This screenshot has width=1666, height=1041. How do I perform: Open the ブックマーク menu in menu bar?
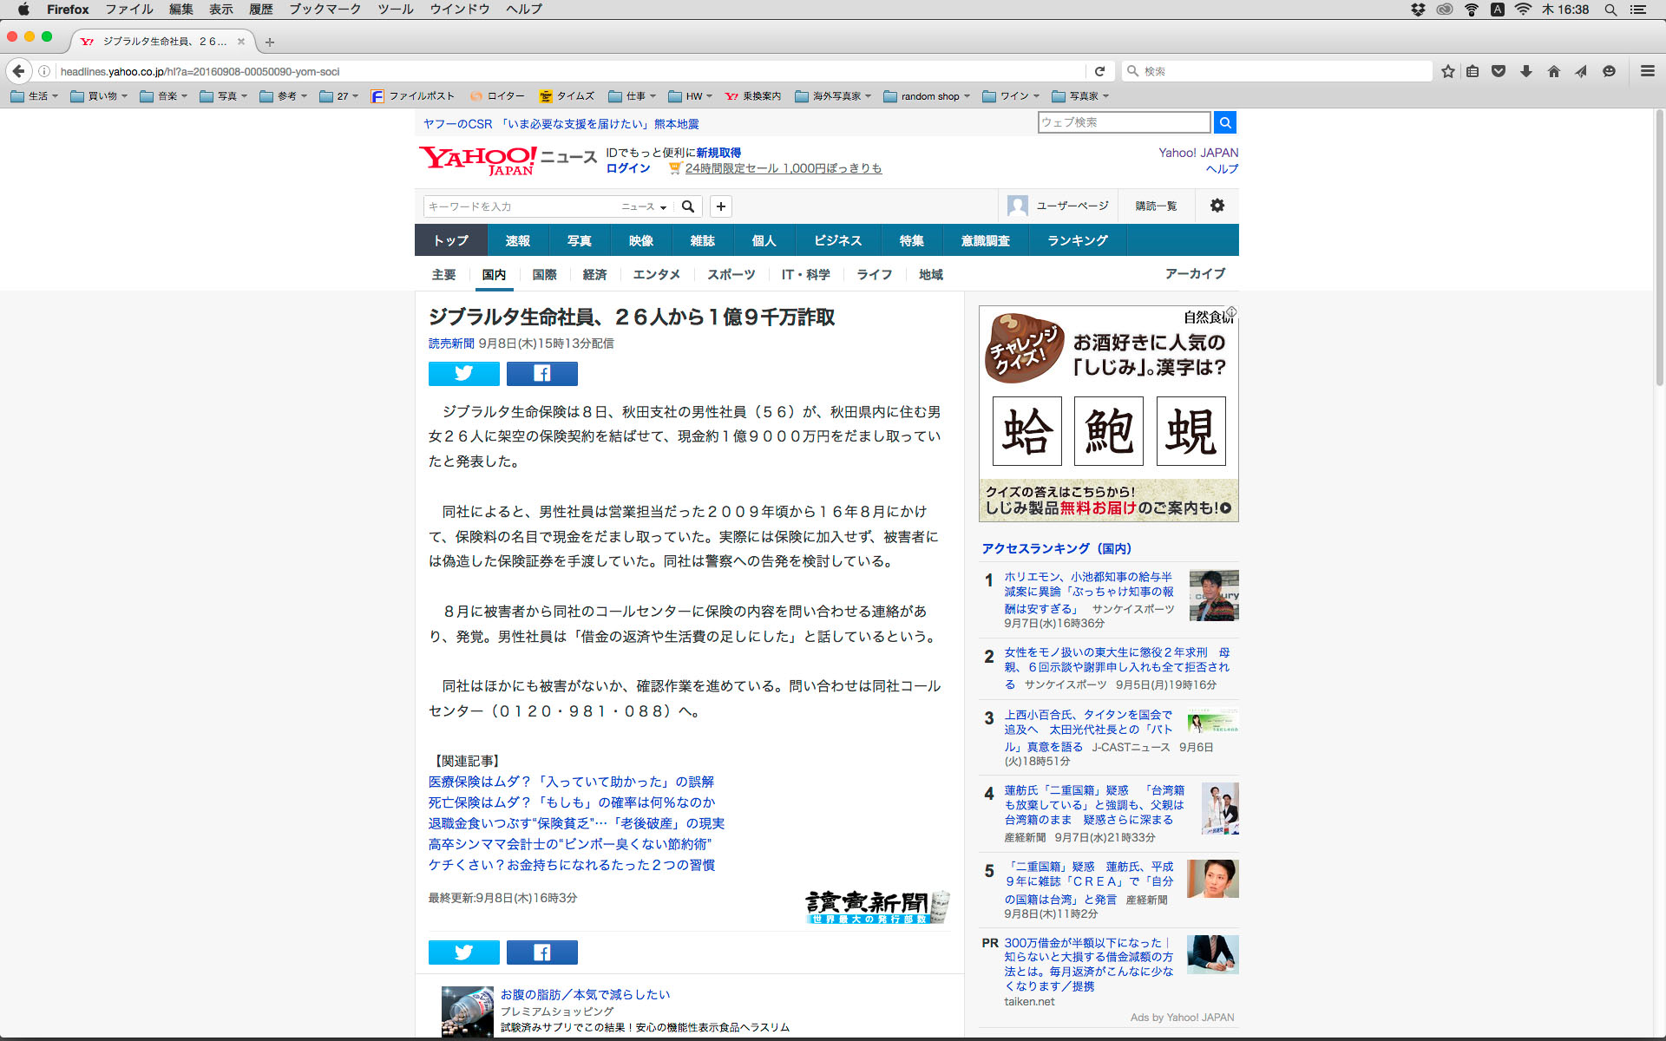325,10
